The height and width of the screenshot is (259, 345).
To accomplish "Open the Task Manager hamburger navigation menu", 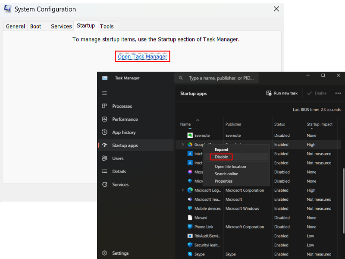I will pos(104,93).
